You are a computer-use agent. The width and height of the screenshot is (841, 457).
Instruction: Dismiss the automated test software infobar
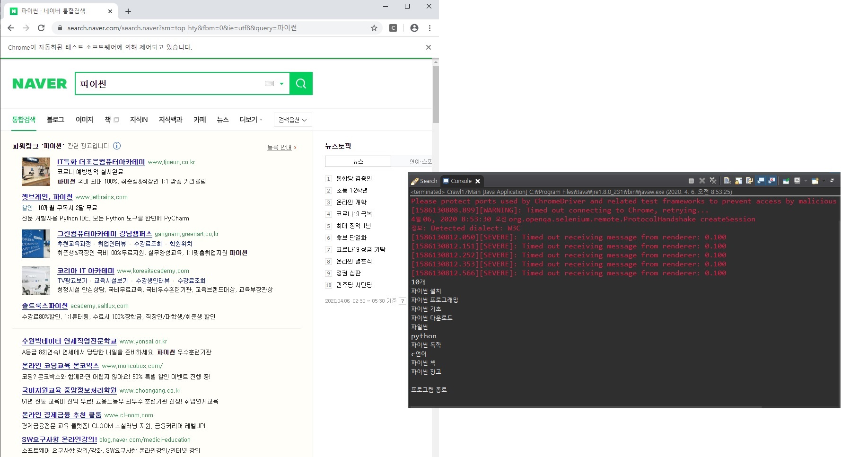point(429,47)
